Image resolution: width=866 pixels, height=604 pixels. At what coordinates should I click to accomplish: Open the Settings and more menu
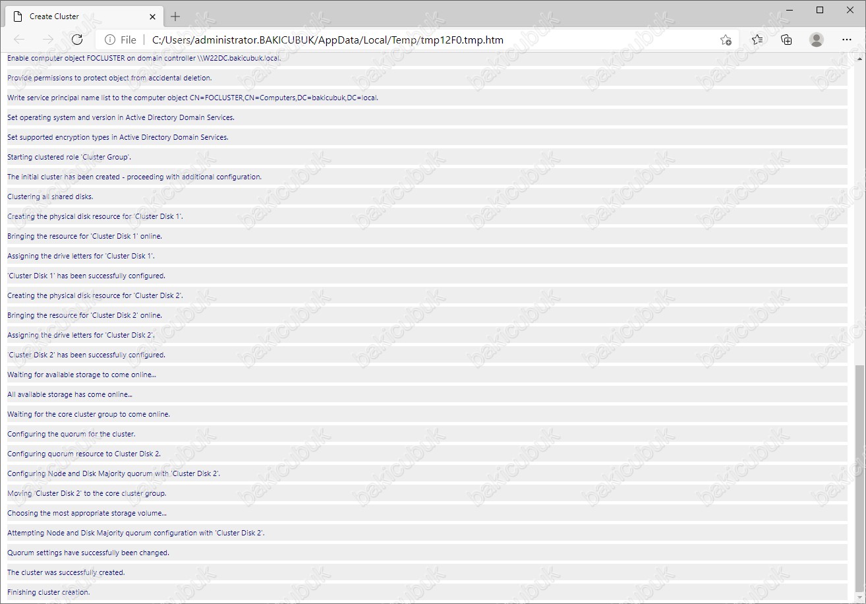click(847, 40)
